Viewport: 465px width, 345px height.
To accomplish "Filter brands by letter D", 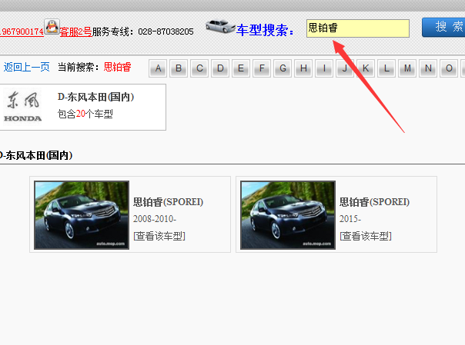I will [x=220, y=68].
